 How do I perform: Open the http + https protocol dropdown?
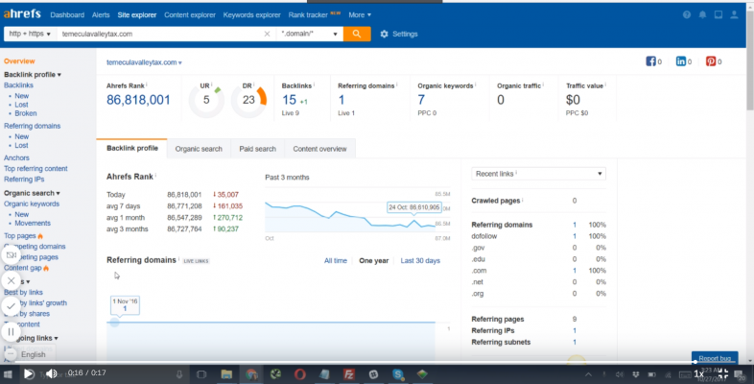[x=27, y=34]
